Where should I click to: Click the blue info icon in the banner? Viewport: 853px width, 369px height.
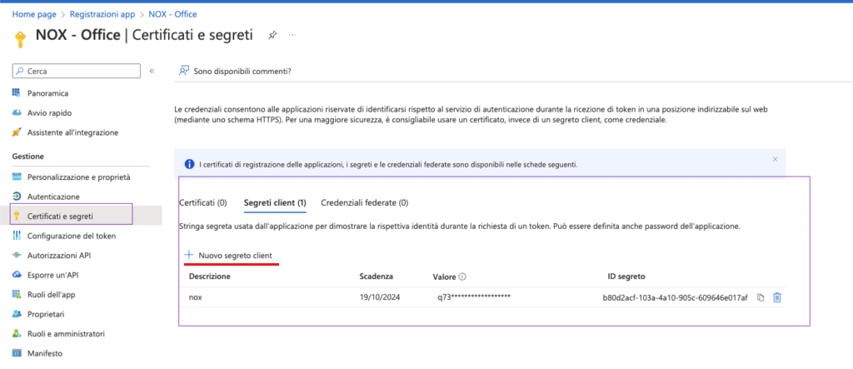189,164
